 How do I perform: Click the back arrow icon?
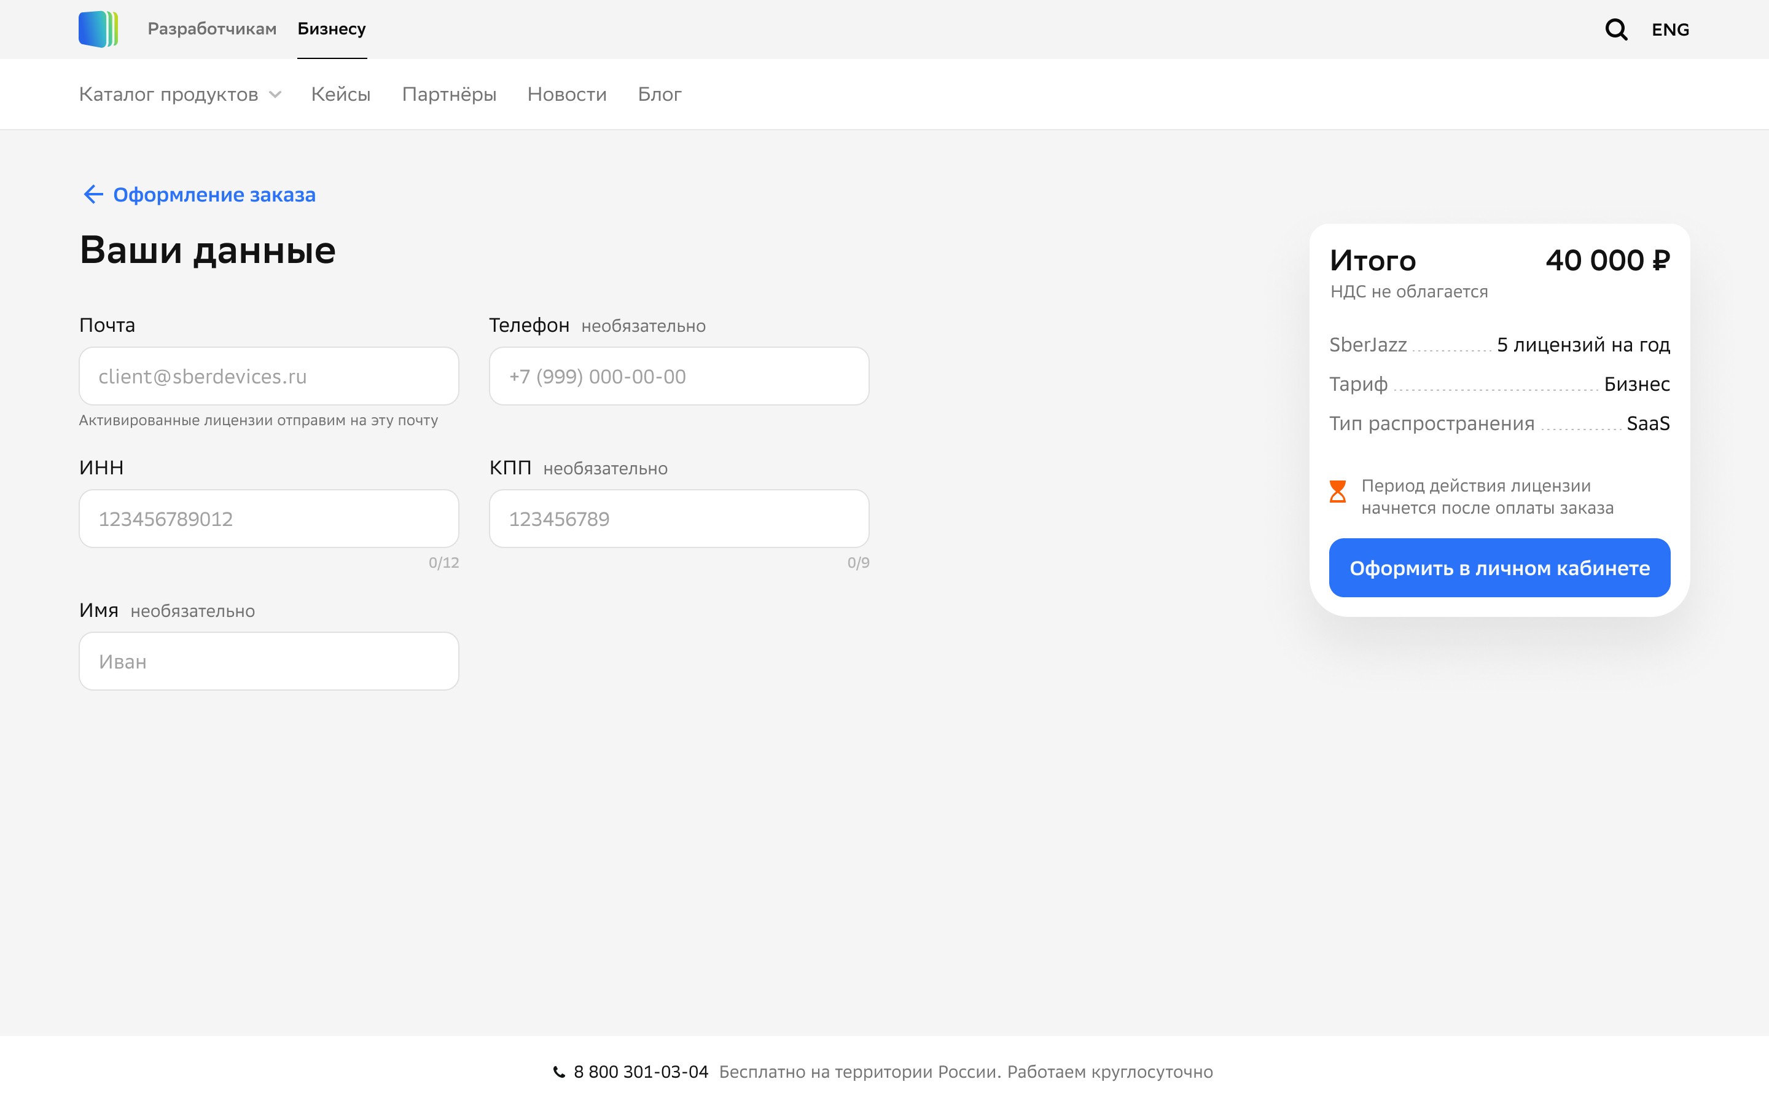93,195
